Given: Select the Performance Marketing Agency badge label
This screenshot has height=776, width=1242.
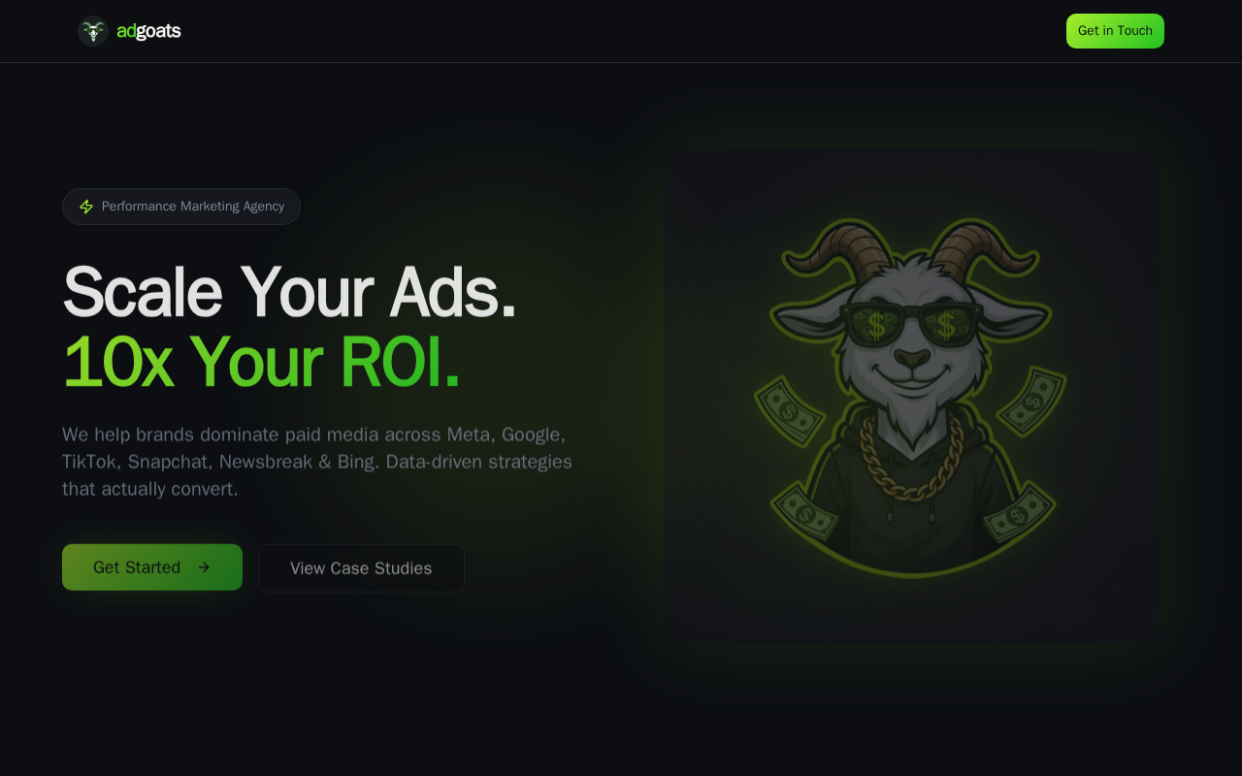Looking at the screenshot, I should [x=193, y=207].
